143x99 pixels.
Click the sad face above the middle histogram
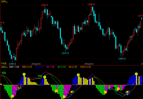click(x=78, y=75)
